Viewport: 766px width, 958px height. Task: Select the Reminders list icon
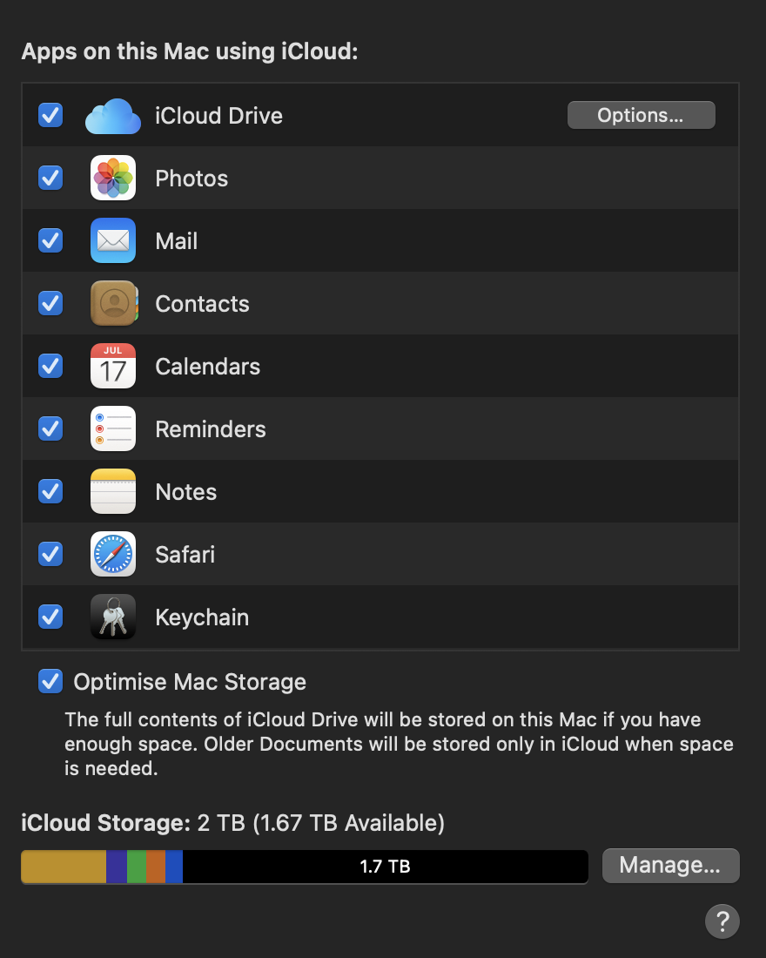pyautogui.click(x=113, y=428)
